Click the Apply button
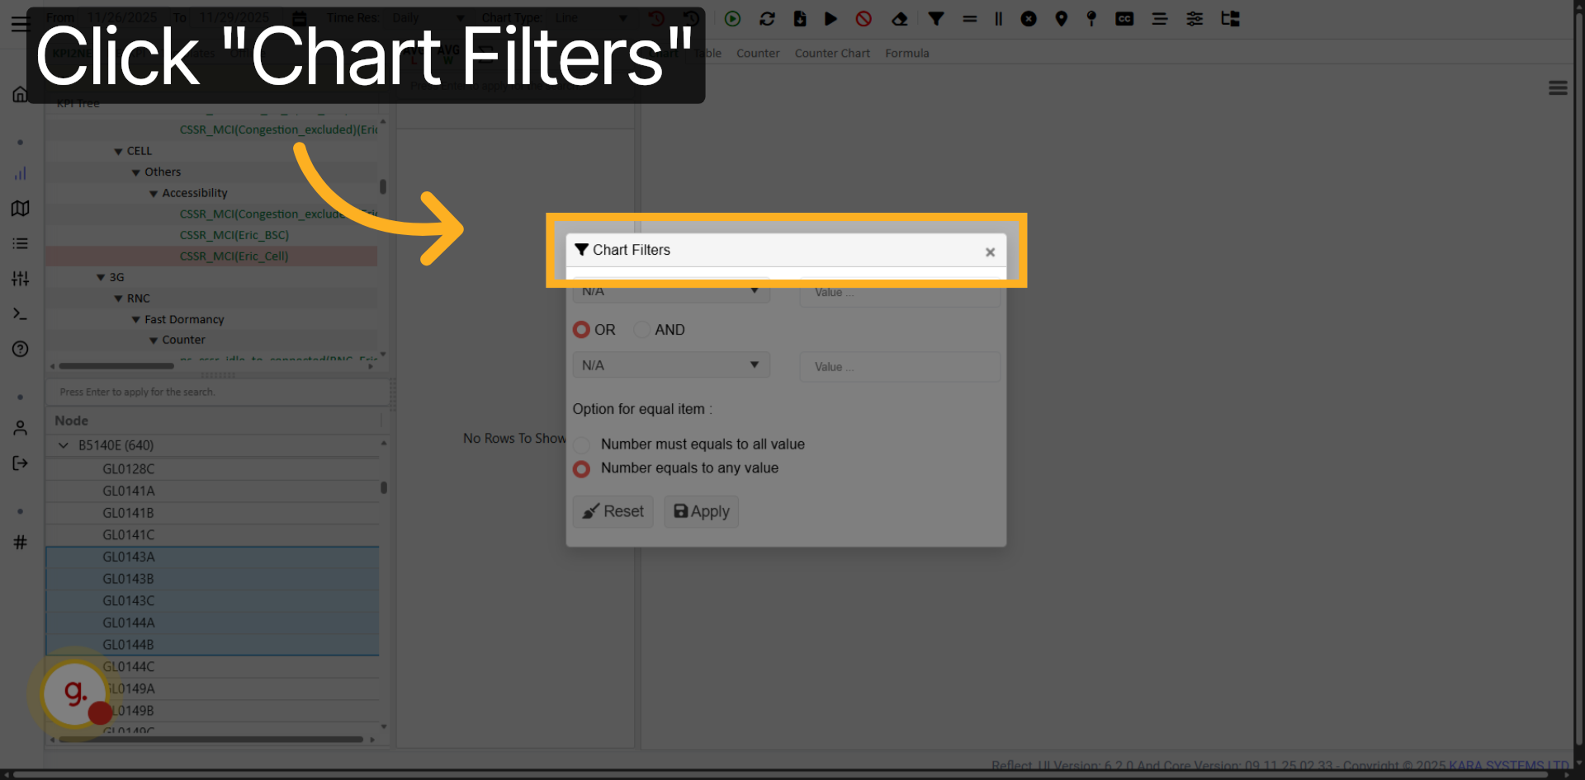Viewport: 1585px width, 780px height. pos(702,511)
